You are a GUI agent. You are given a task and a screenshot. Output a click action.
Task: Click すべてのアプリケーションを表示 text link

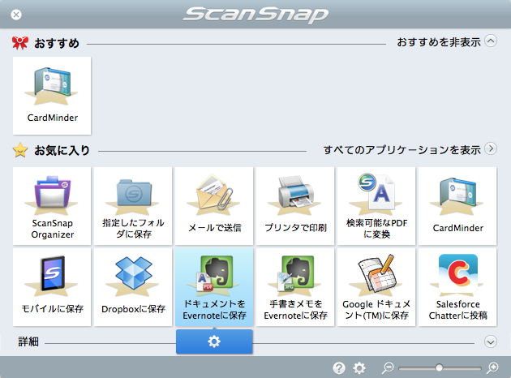coord(402,149)
